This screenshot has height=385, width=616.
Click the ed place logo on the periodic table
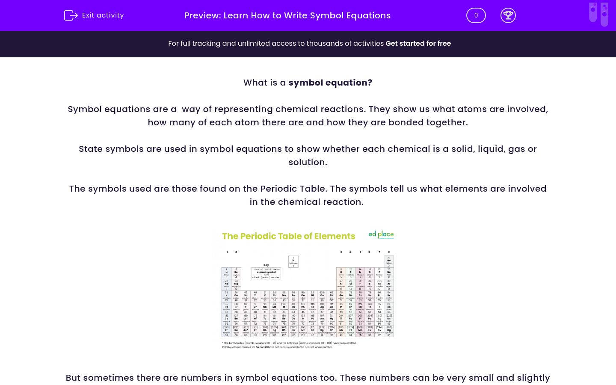[381, 234]
